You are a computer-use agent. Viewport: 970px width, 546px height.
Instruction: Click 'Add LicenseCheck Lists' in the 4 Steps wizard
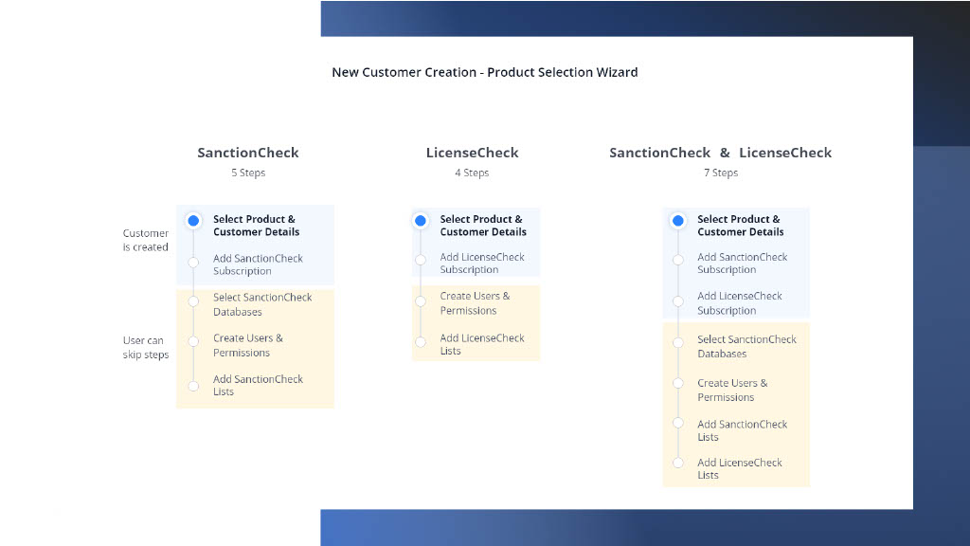click(x=482, y=344)
